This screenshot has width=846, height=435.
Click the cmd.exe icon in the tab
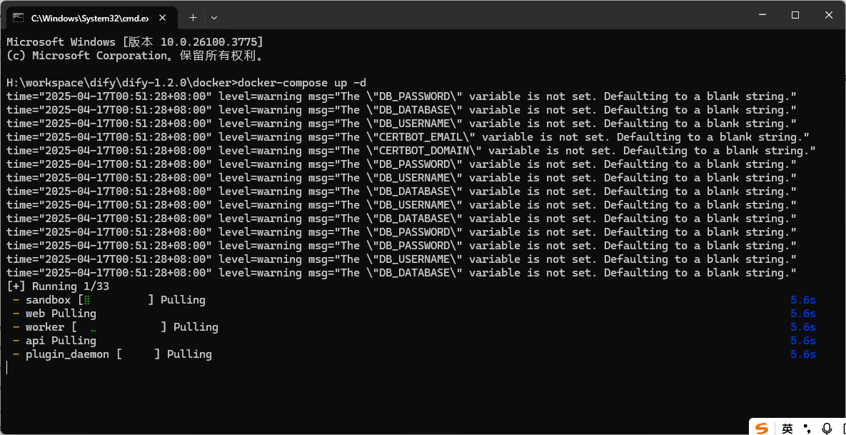pyautogui.click(x=18, y=16)
